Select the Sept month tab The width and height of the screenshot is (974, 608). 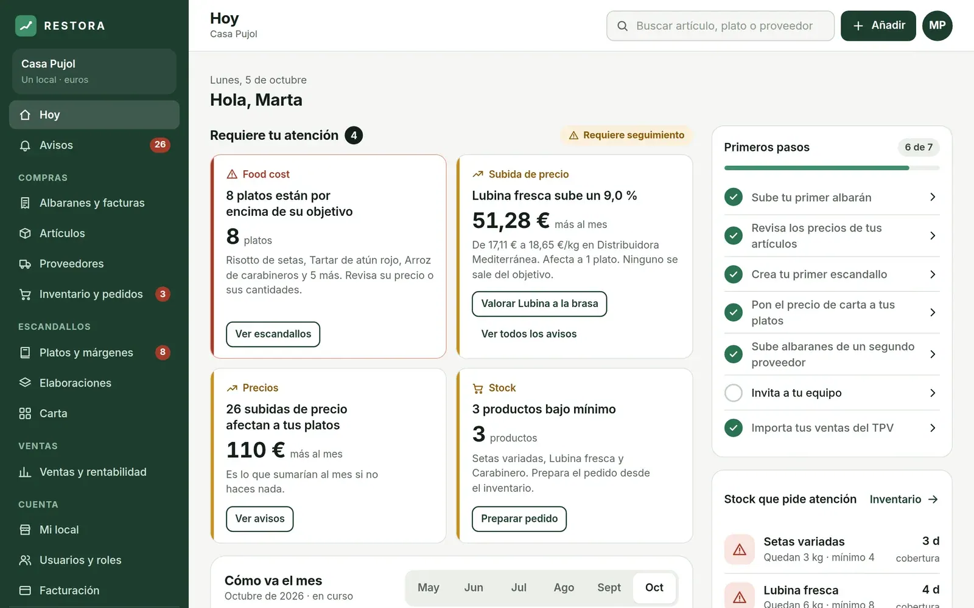(609, 587)
